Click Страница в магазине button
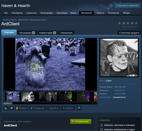The image size is (142, 131). [x=127, y=5]
